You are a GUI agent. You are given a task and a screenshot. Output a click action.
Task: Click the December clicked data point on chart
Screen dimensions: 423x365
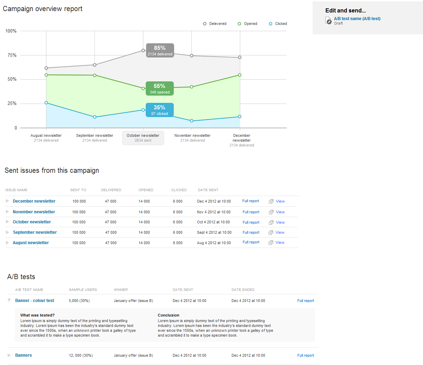(240, 117)
